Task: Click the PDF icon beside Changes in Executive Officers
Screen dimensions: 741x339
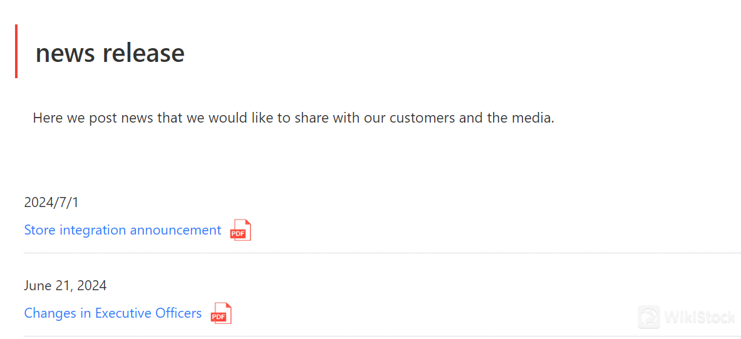Action: coord(221,313)
